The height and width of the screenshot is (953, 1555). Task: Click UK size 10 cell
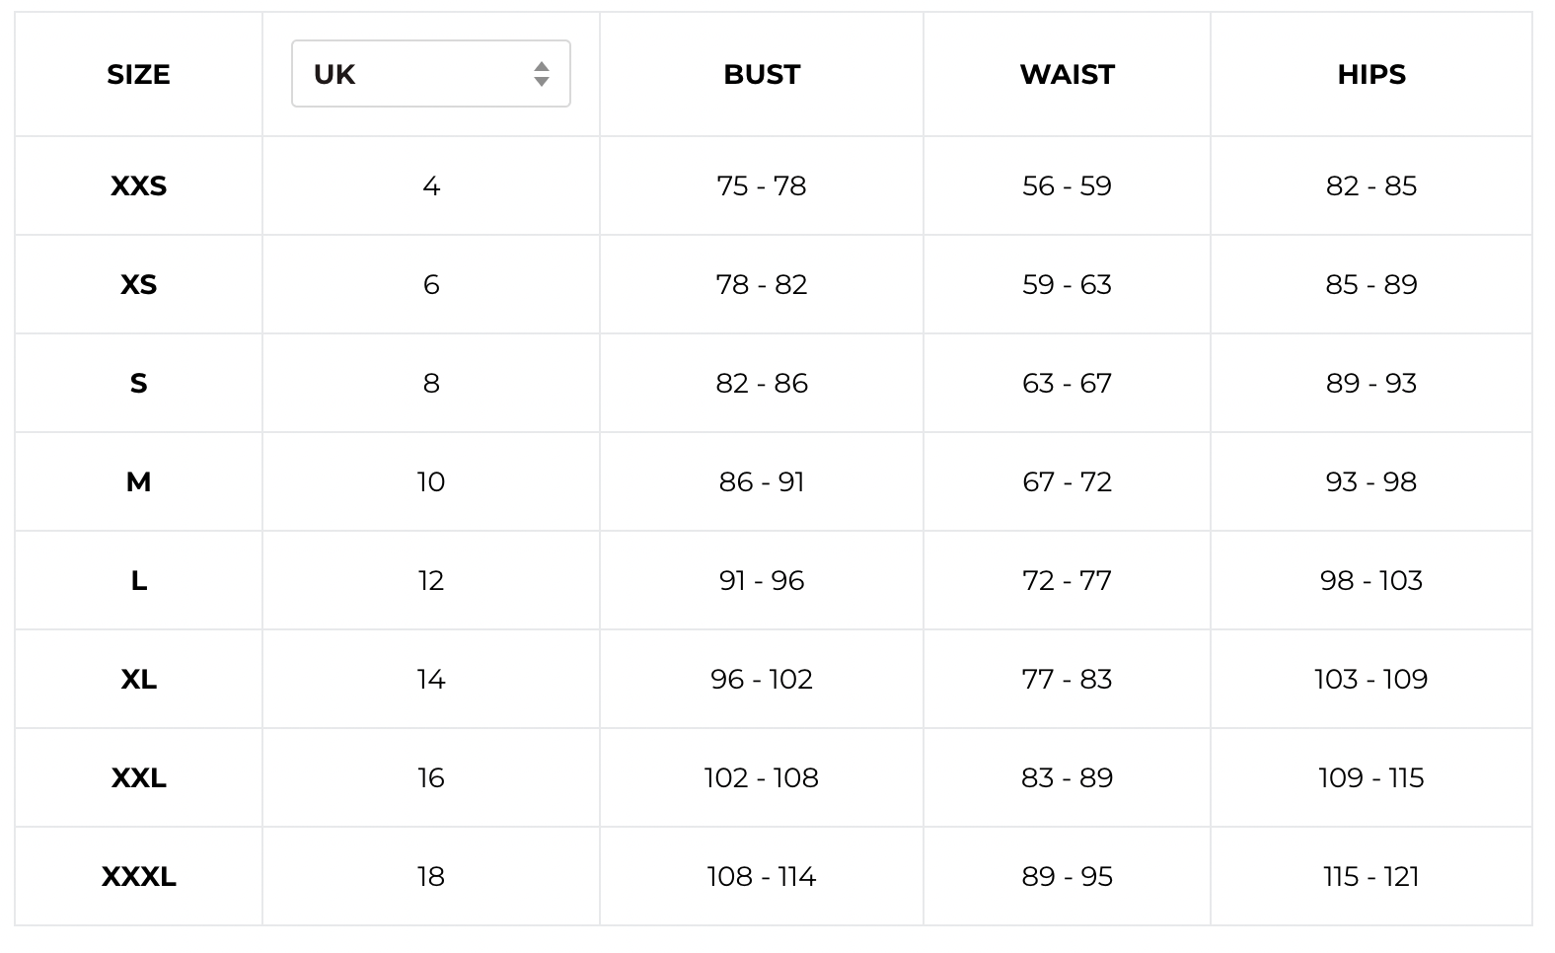tap(430, 482)
